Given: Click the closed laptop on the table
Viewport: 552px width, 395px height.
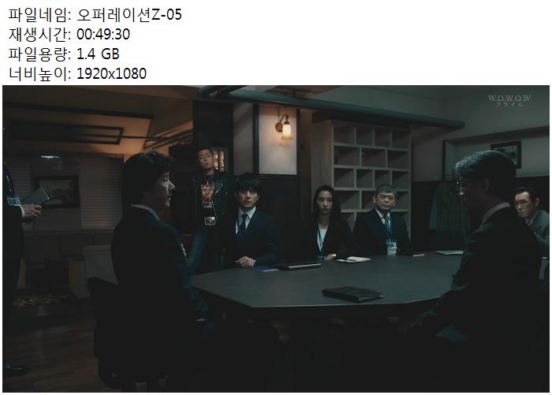Looking at the screenshot, I should coord(297,266).
